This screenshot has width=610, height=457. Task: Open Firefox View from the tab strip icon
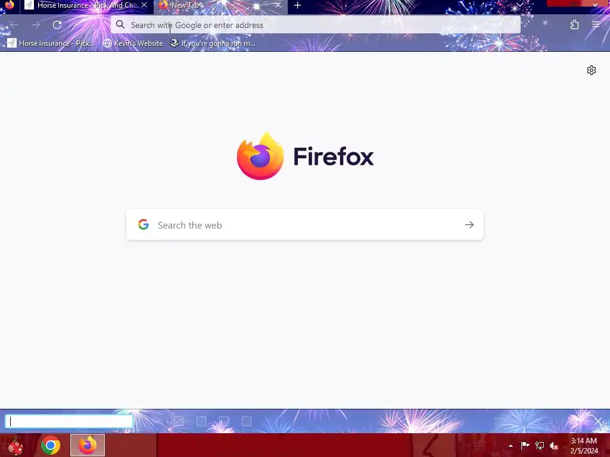[x=10, y=5]
